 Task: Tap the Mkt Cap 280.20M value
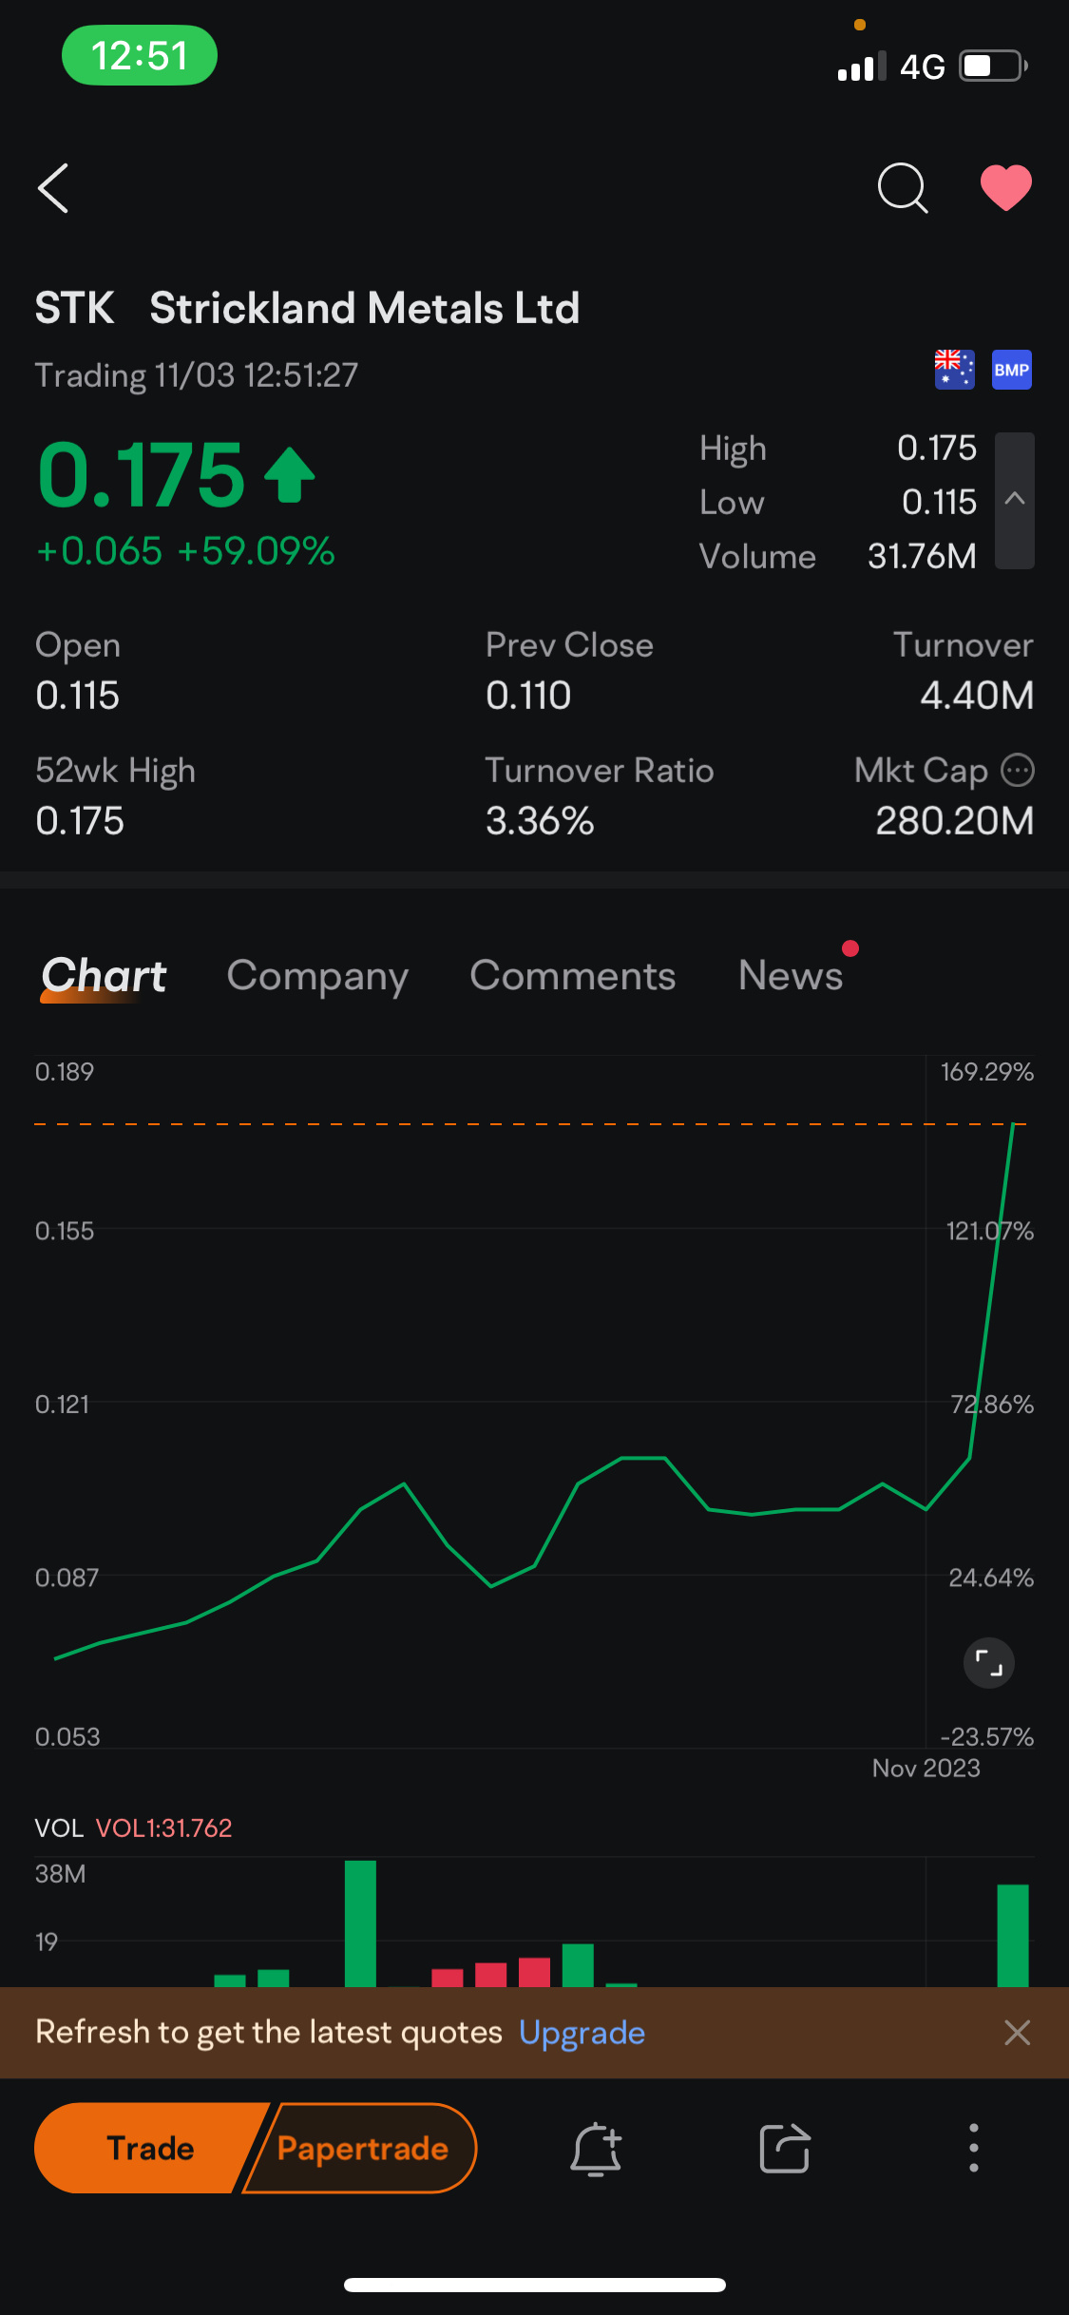(x=954, y=821)
